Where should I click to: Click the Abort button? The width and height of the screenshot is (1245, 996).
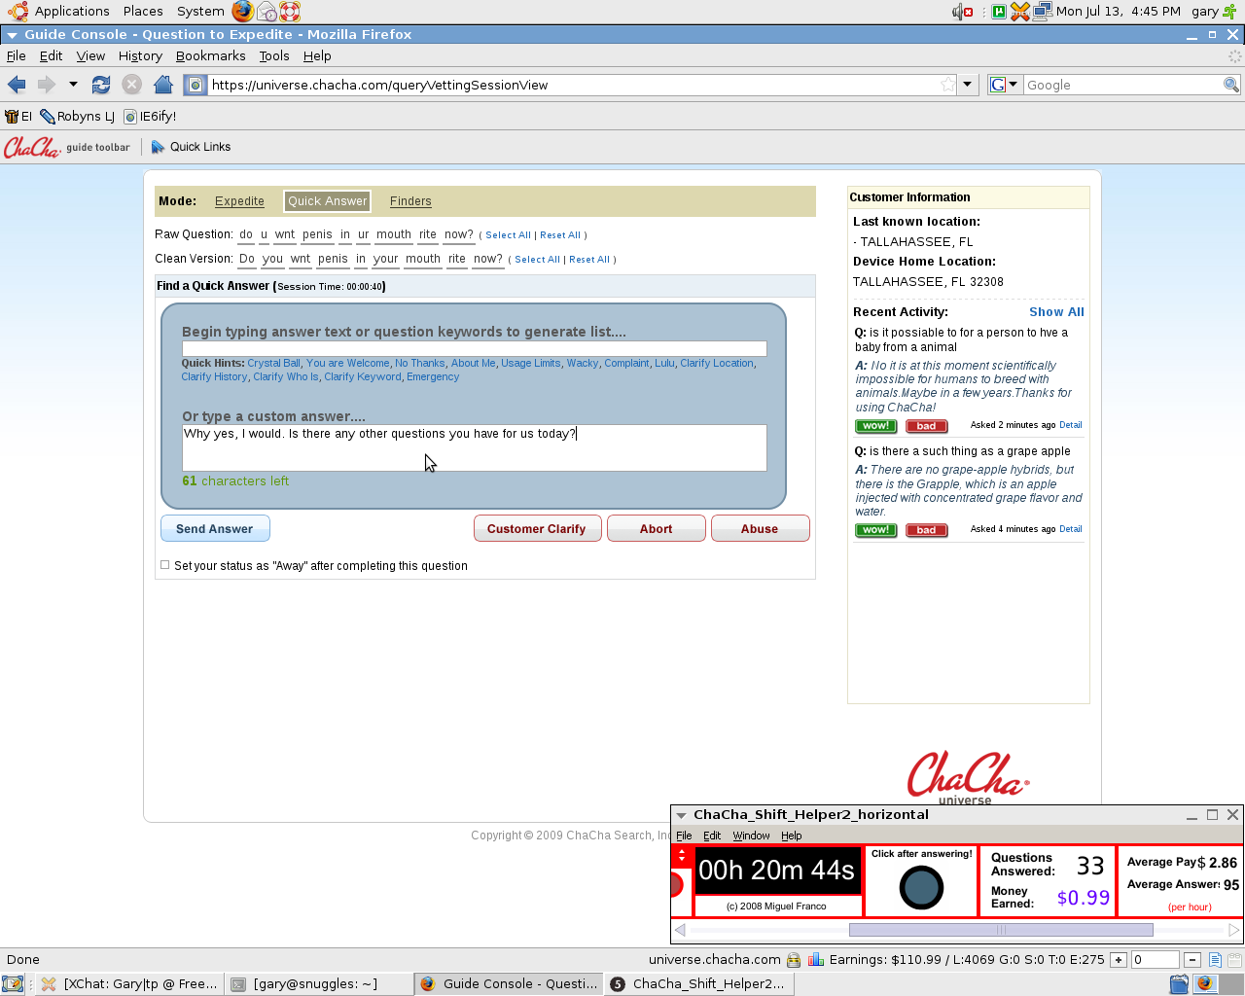tap(657, 529)
